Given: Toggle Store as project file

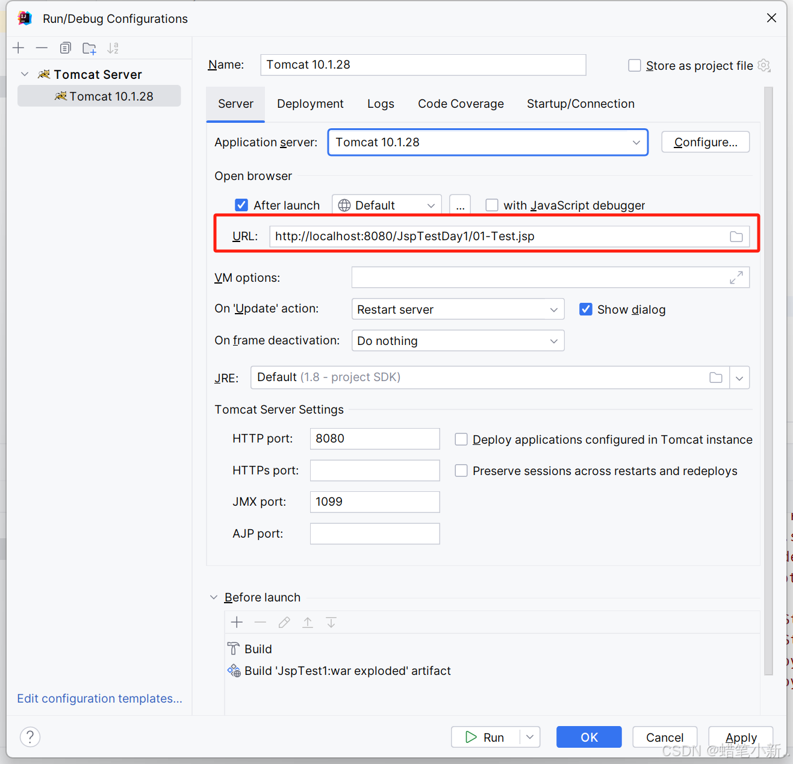Looking at the screenshot, I should [x=635, y=65].
